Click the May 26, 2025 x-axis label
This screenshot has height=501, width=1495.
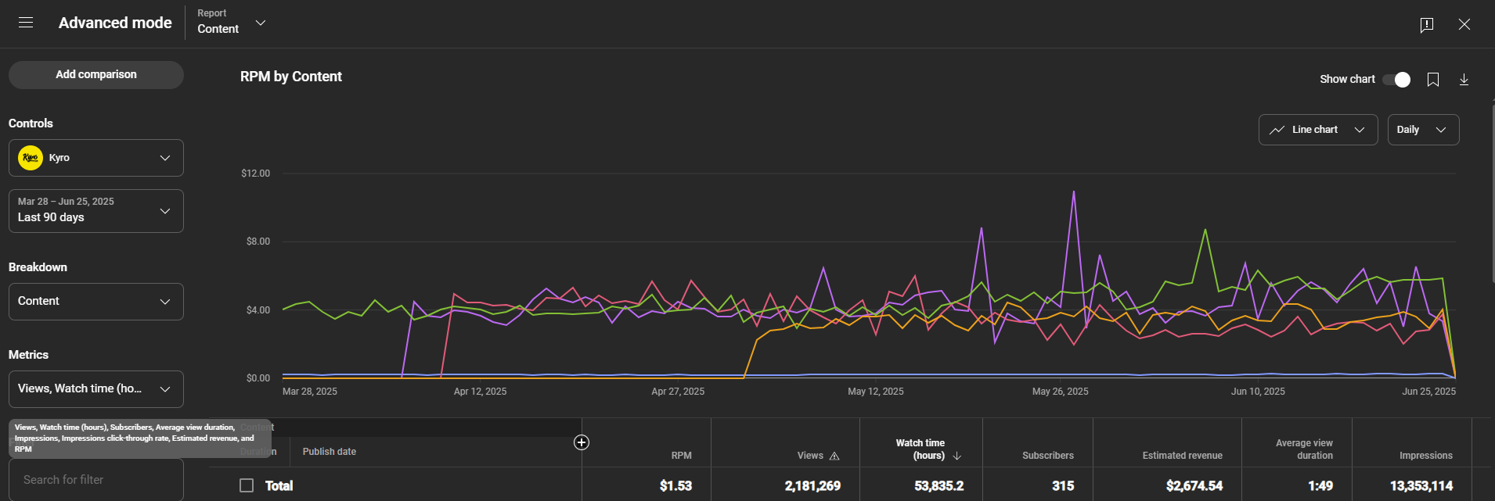[1060, 392]
